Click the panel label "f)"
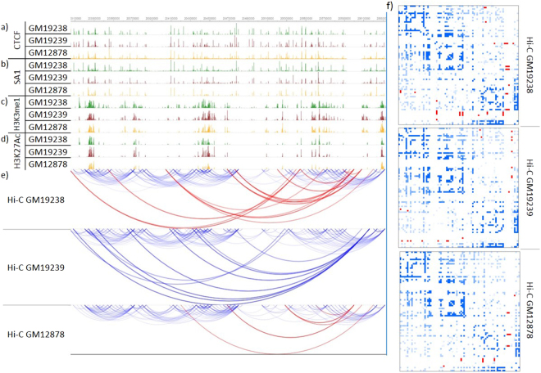Viewport: 541px width, 373px height. 390,6
